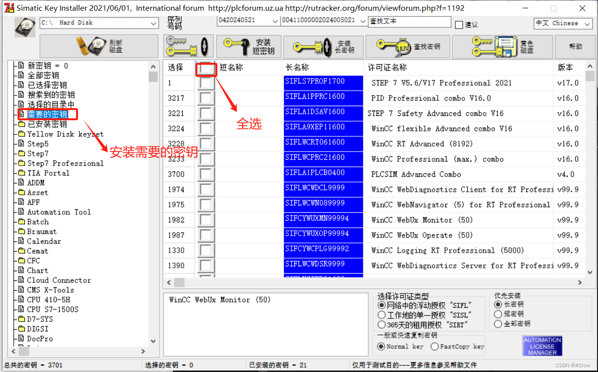Click the find key button
Image resolution: width=598 pixels, height=372 pixels.
[x=408, y=47]
